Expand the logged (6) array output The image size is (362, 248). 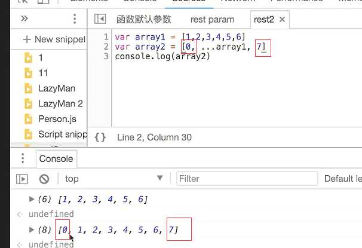click(32, 199)
